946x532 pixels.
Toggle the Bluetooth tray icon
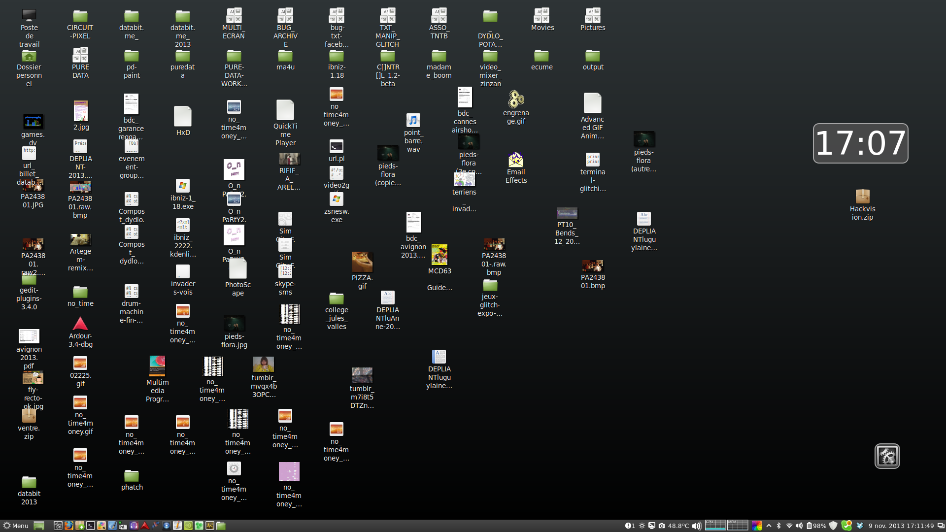click(778, 526)
